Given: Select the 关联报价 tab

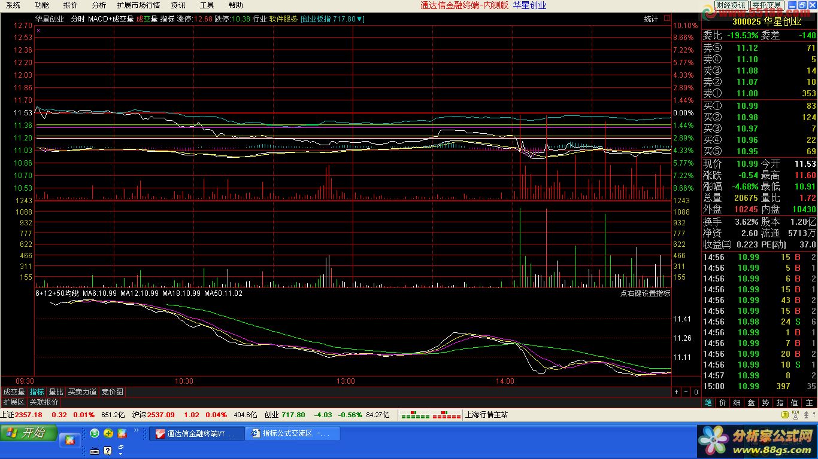Looking at the screenshot, I should pyautogui.click(x=44, y=402).
